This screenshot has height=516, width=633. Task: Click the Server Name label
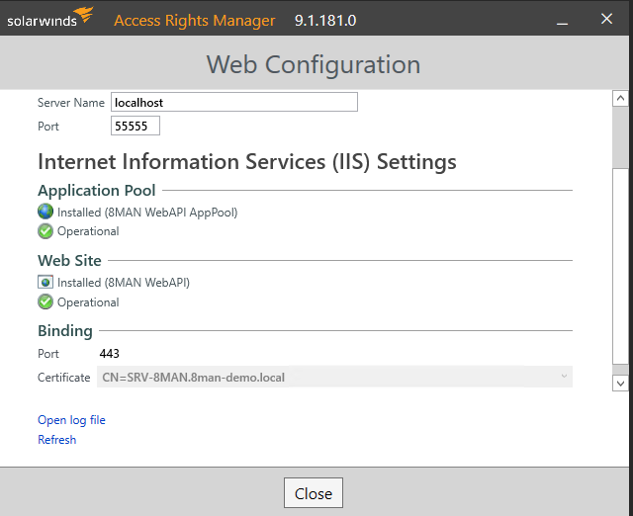coord(71,103)
